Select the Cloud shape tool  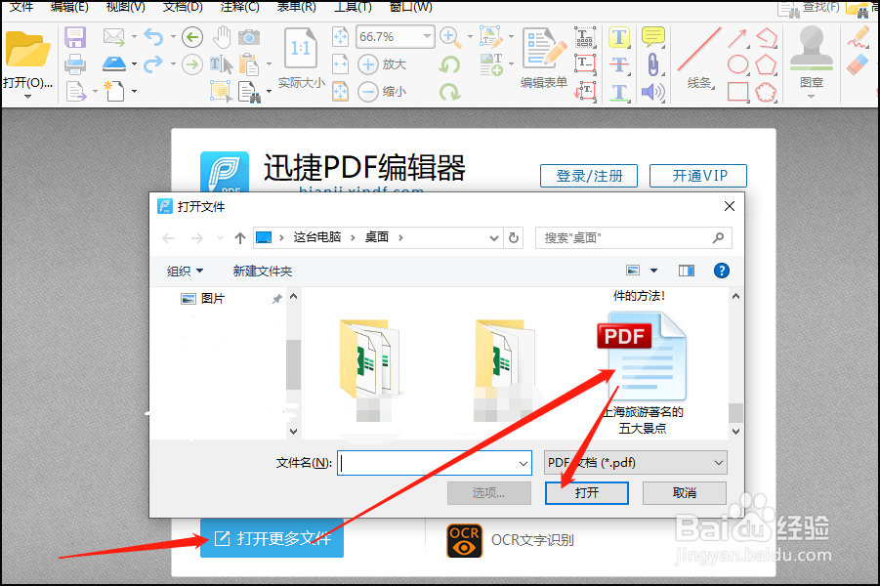pyautogui.click(x=766, y=92)
